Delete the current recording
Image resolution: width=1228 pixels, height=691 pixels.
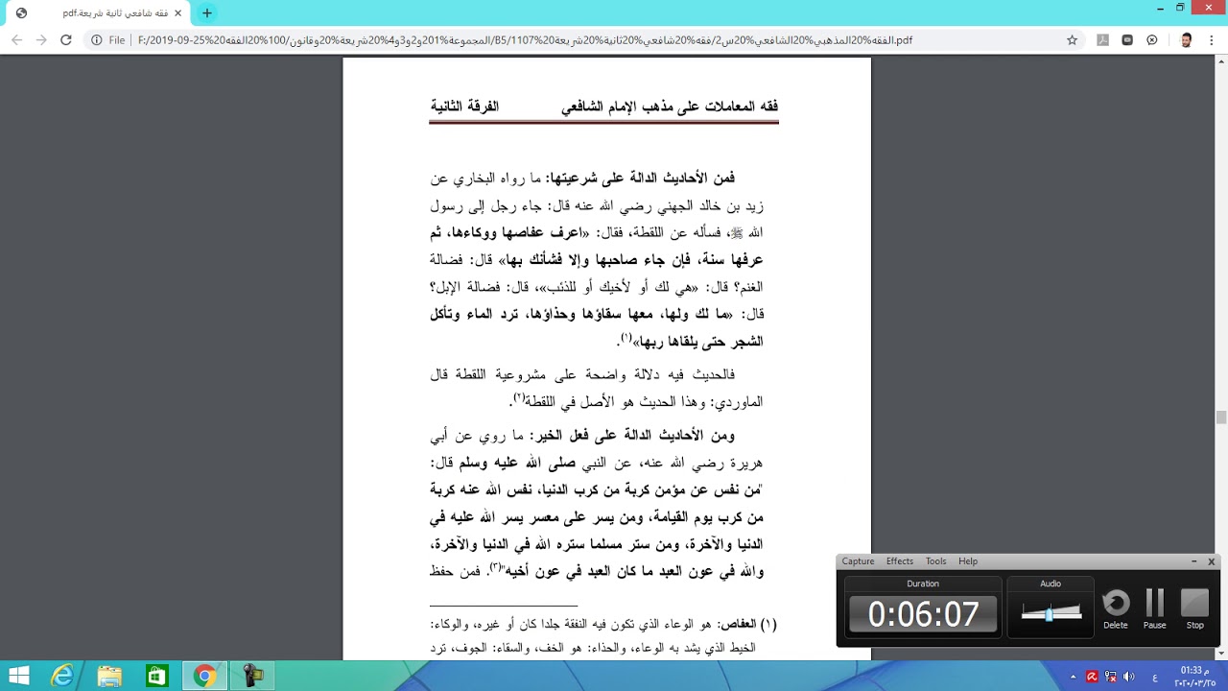click(x=1116, y=609)
